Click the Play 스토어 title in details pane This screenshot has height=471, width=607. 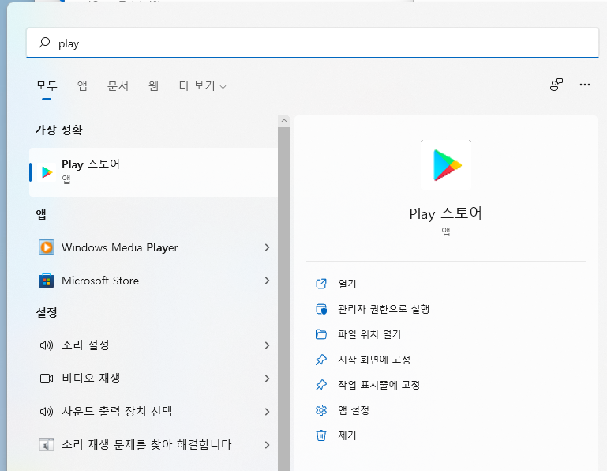click(x=445, y=213)
